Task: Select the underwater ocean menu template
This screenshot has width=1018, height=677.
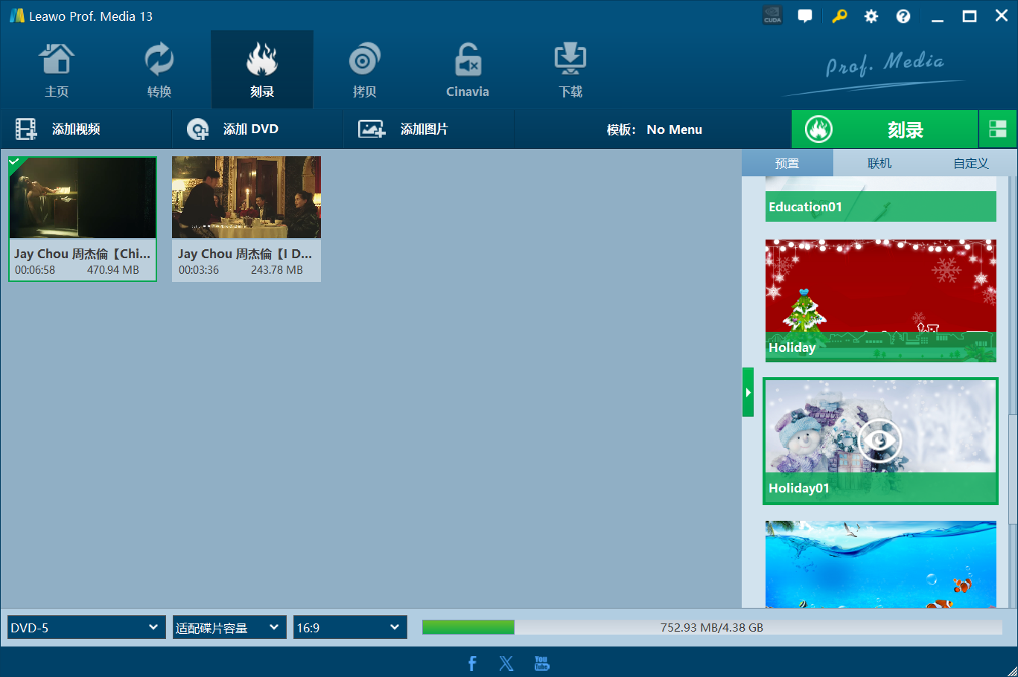Action: pos(881,565)
